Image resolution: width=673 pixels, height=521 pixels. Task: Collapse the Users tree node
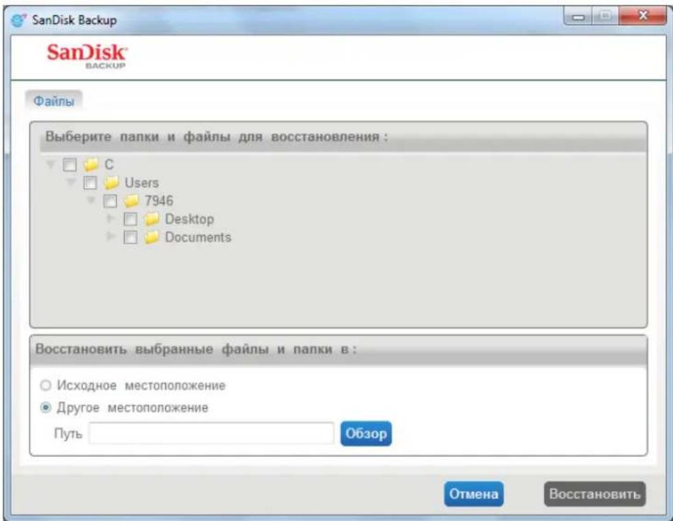[71, 183]
